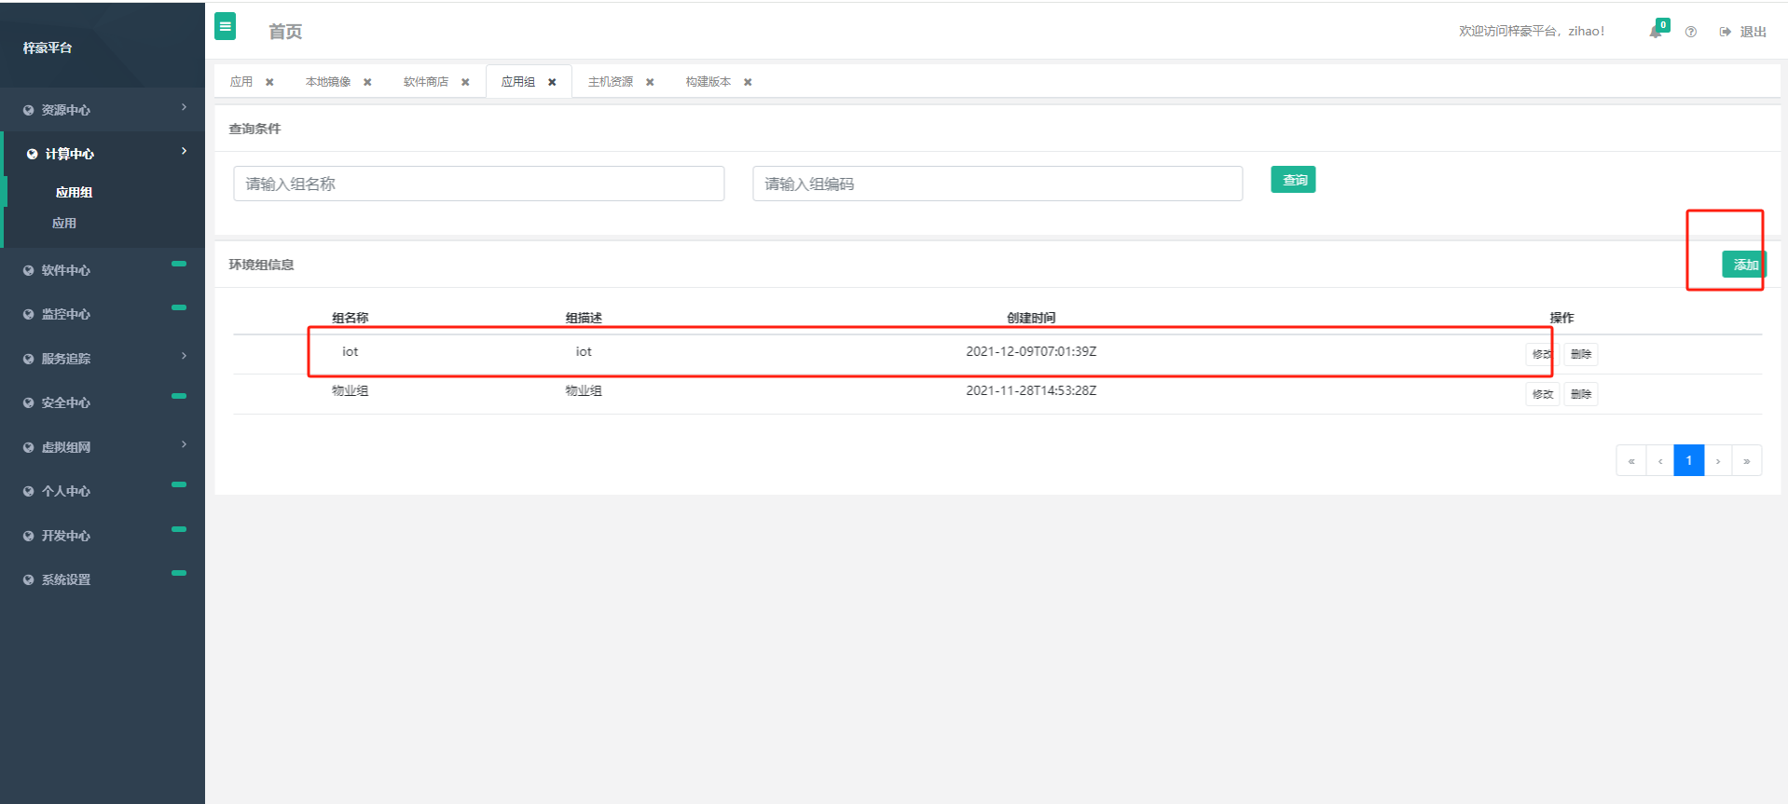Go to next page with › button
1788x804 pixels.
click(x=1718, y=461)
